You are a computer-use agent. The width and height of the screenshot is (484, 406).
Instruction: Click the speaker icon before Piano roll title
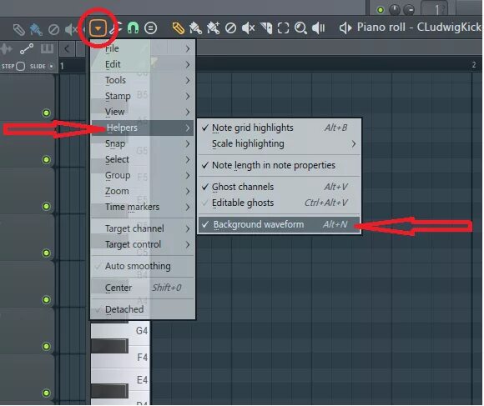pyautogui.click(x=345, y=28)
